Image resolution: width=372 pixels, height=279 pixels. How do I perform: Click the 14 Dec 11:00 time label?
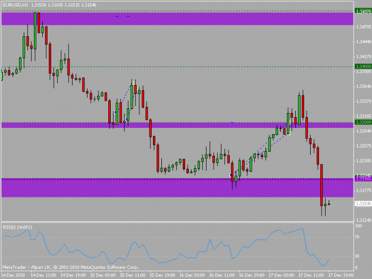click(43, 275)
